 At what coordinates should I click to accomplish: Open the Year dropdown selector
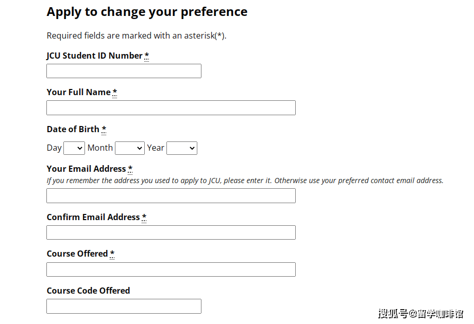coord(182,148)
